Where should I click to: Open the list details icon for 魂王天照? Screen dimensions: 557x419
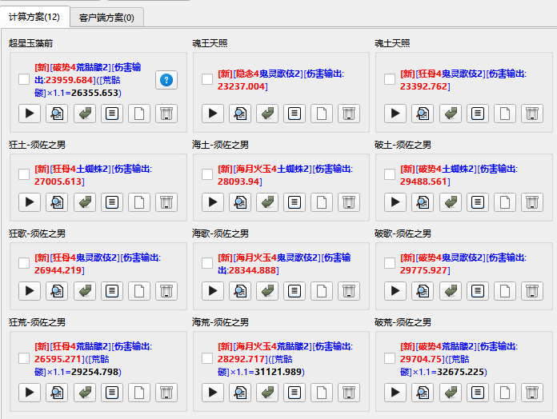click(295, 114)
